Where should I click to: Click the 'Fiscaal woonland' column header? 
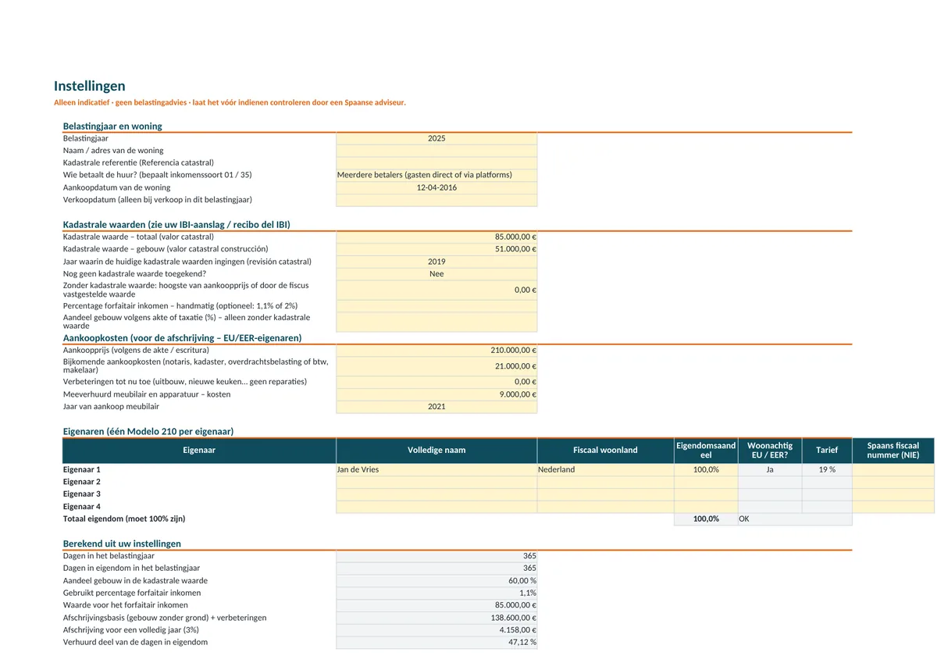[605, 451]
